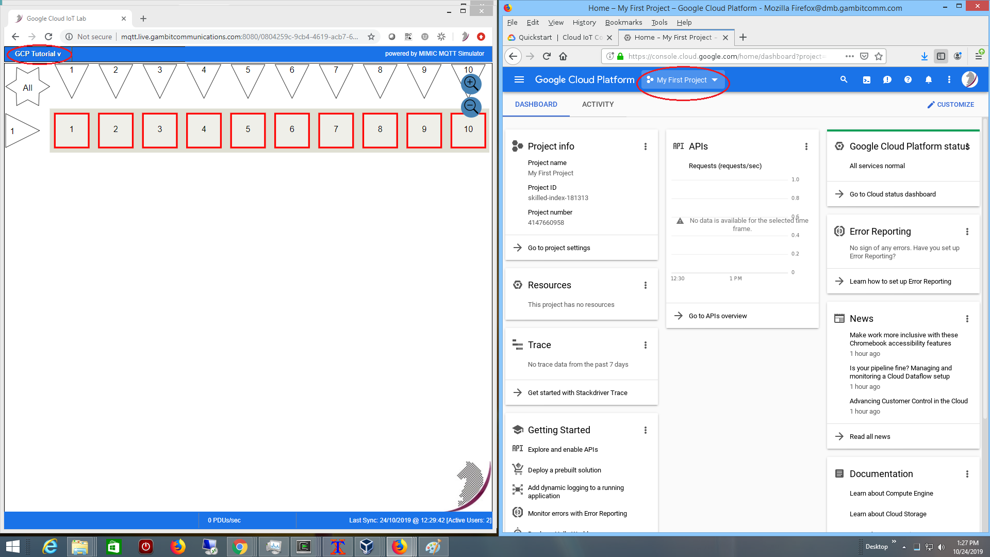
Task: Click the Cloud Platform search icon
Action: 844,79
